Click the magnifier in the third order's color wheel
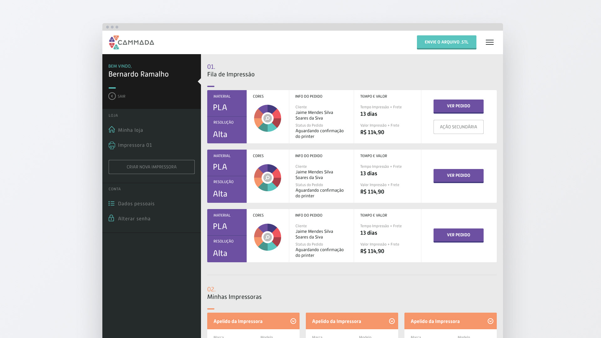This screenshot has height=338, width=601. (268, 237)
